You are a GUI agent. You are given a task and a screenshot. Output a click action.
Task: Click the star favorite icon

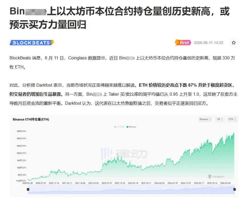click(x=234, y=43)
